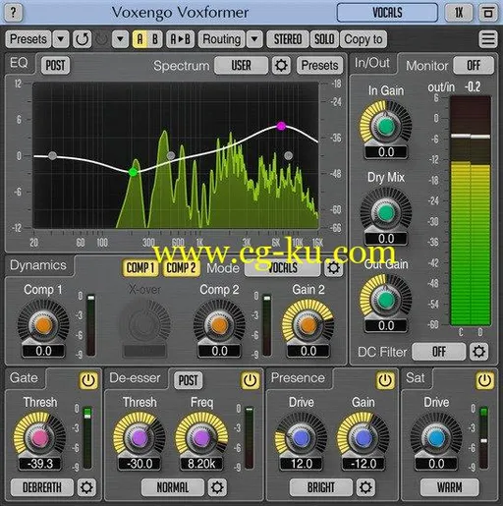Open Gate DEBREATH settings gear

click(x=86, y=487)
